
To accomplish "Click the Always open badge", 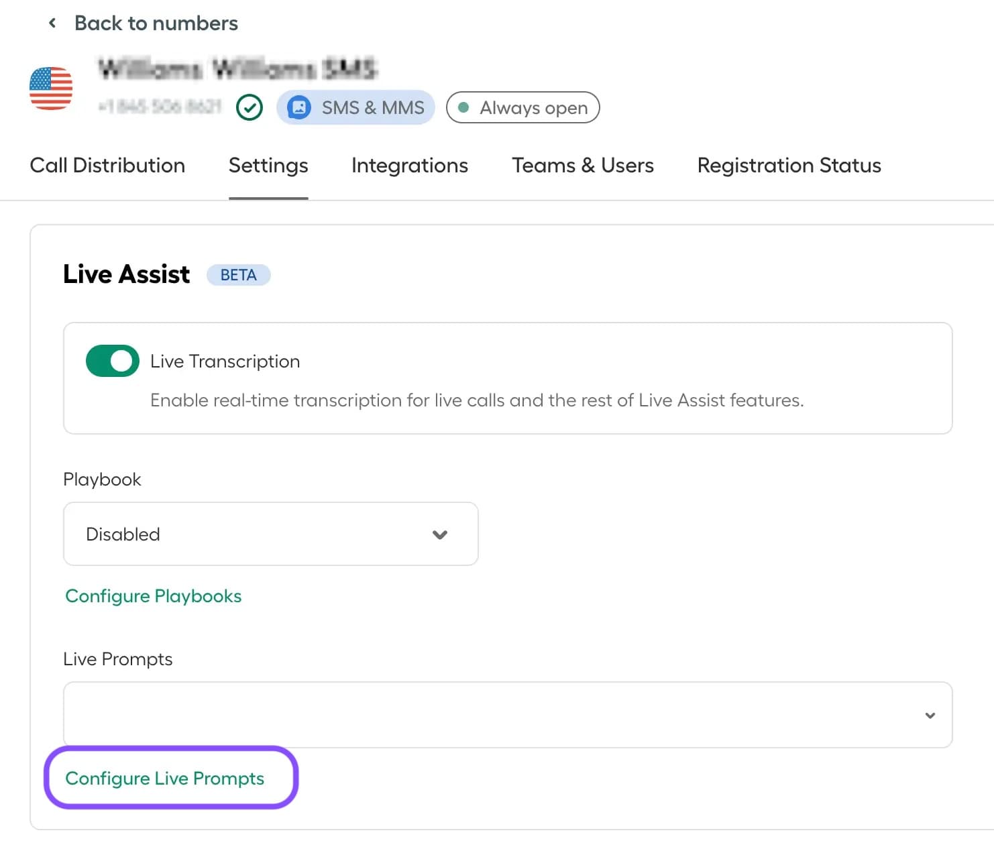I will pos(522,107).
